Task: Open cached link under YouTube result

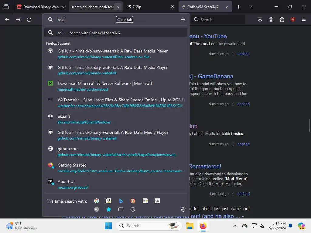Action: coord(244,54)
